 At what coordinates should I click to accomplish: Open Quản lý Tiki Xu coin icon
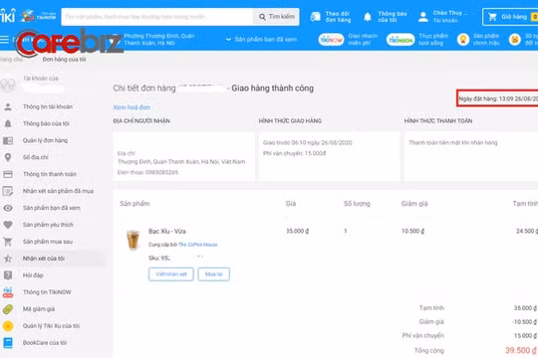point(8,326)
